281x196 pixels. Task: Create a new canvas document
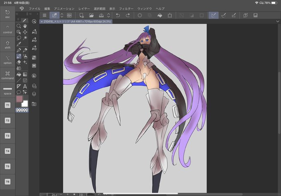click(x=81, y=15)
